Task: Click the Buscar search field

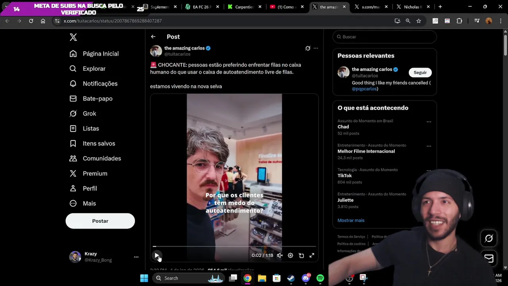Action: [x=385, y=37]
